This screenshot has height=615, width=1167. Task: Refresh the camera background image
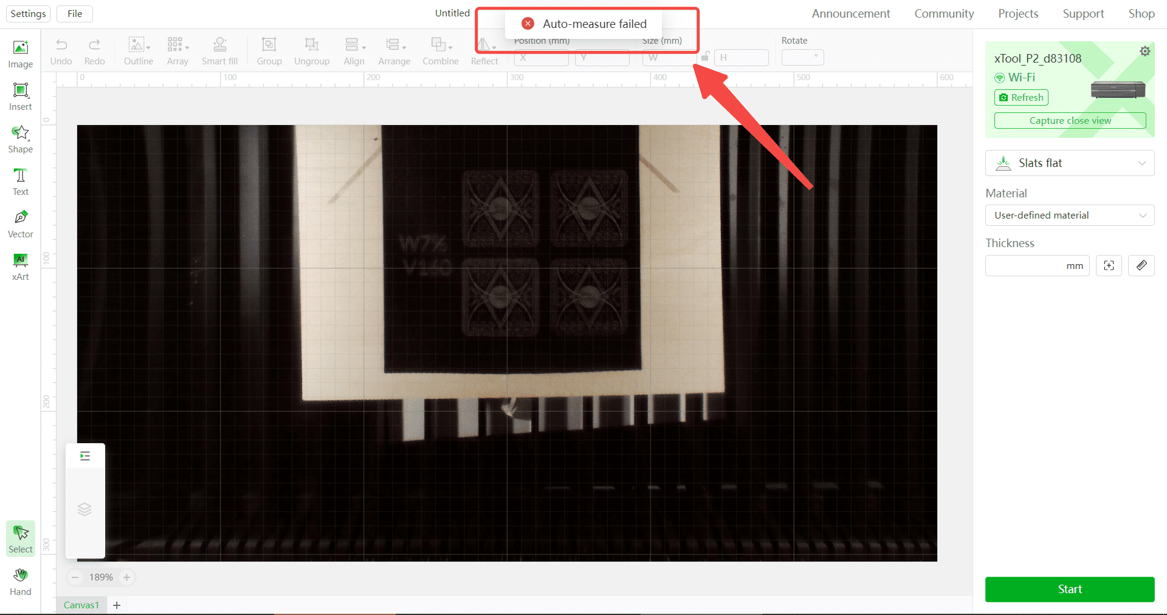[1021, 97]
